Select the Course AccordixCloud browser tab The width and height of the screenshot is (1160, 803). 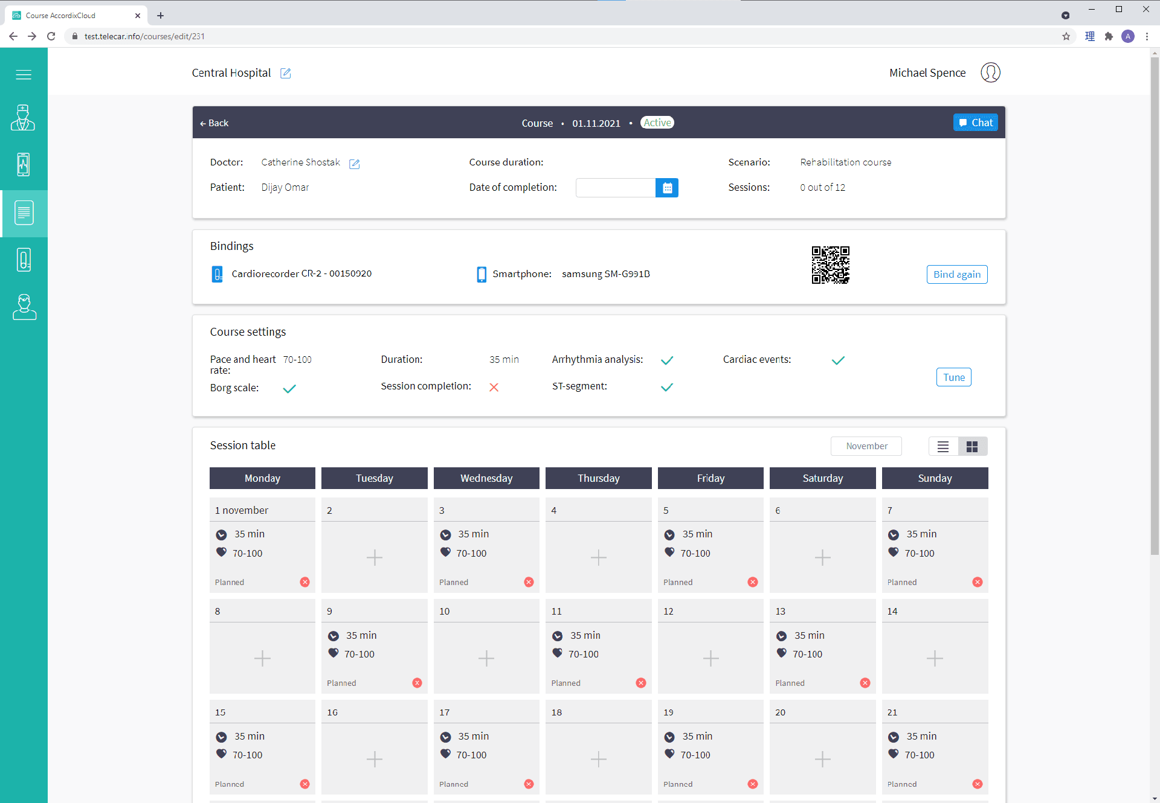[77, 16]
